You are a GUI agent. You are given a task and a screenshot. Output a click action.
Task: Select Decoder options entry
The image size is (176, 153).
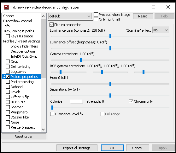pos(23,51)
